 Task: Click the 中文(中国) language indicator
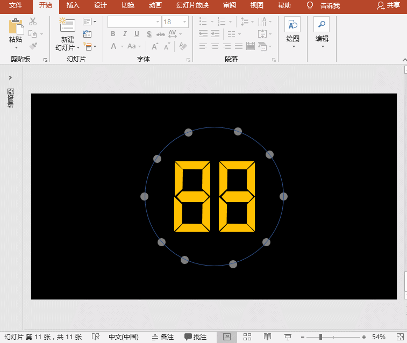(124, 337)
